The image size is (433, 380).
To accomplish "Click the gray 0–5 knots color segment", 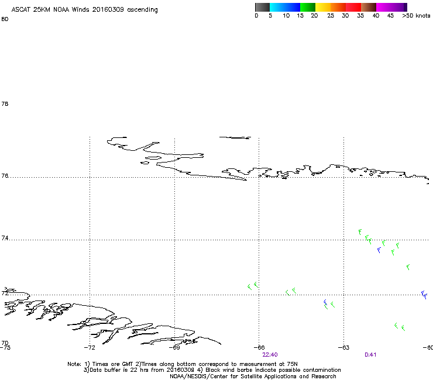I will [x=262, y=7].
